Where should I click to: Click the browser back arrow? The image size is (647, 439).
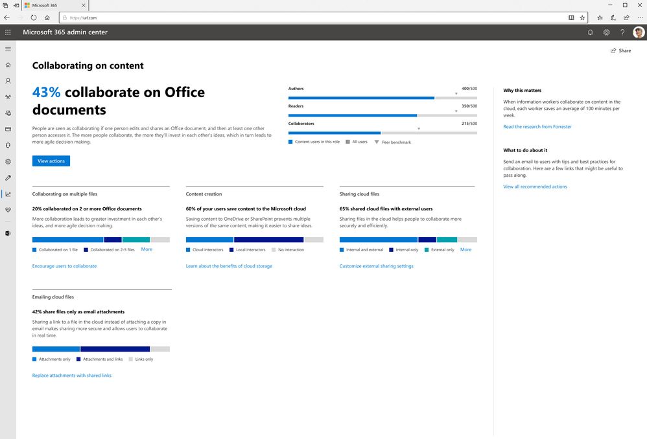point(6,17)
